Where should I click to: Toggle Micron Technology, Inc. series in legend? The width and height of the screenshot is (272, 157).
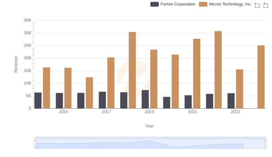[x=225, y=4]
